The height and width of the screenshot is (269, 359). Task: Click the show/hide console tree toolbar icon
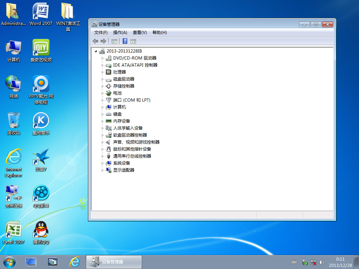[x=114, y=41]
